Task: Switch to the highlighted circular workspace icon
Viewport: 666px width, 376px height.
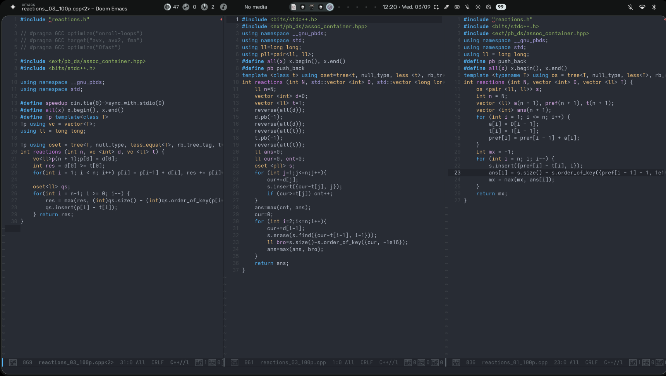Action: (330, 7)
